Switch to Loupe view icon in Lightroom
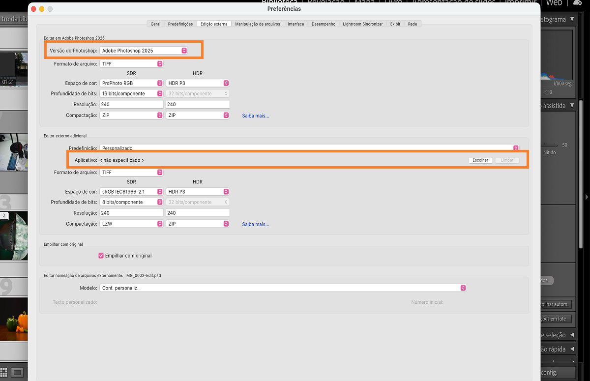This screenshot has width=590, height=381. click(17, 372)
